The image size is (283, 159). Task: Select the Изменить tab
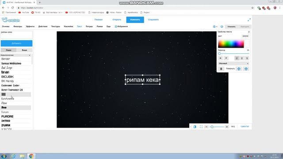(x=135, y=19)
